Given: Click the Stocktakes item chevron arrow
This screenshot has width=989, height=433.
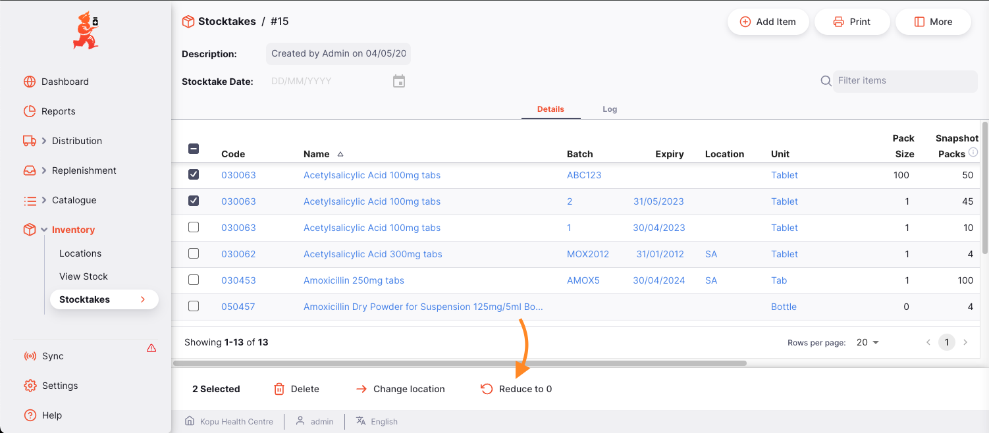Looking at the screenshot, I should click(143, 299).
